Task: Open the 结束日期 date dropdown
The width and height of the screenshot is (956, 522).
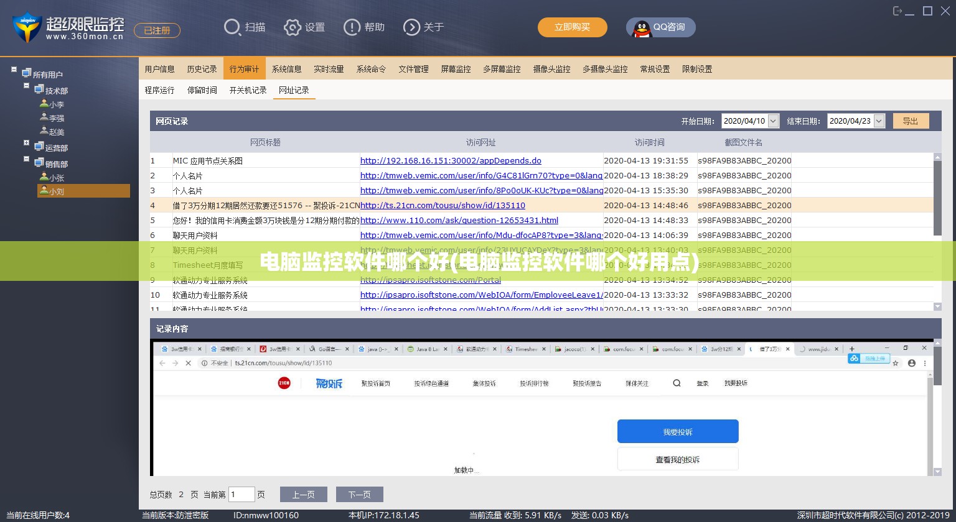Action: click(x=879, y=121)
